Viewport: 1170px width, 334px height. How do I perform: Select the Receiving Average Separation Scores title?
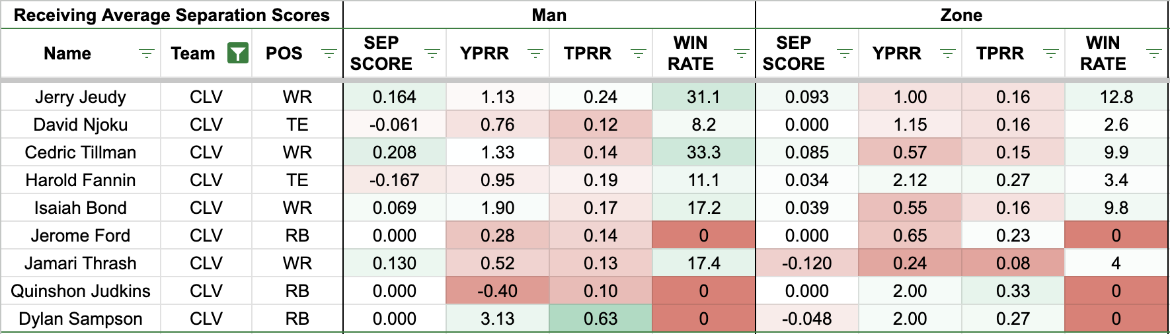click(x=172, y=15)
